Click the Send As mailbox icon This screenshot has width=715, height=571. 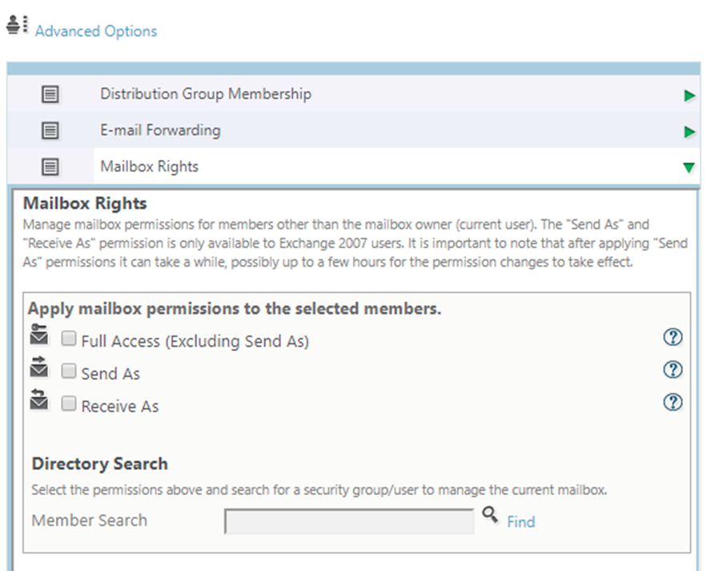click(39, 368)
